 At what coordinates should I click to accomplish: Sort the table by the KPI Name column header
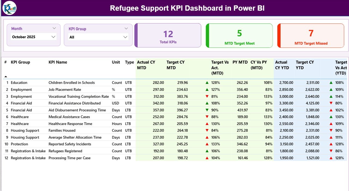pyautogui.click(x=58, y=62)
